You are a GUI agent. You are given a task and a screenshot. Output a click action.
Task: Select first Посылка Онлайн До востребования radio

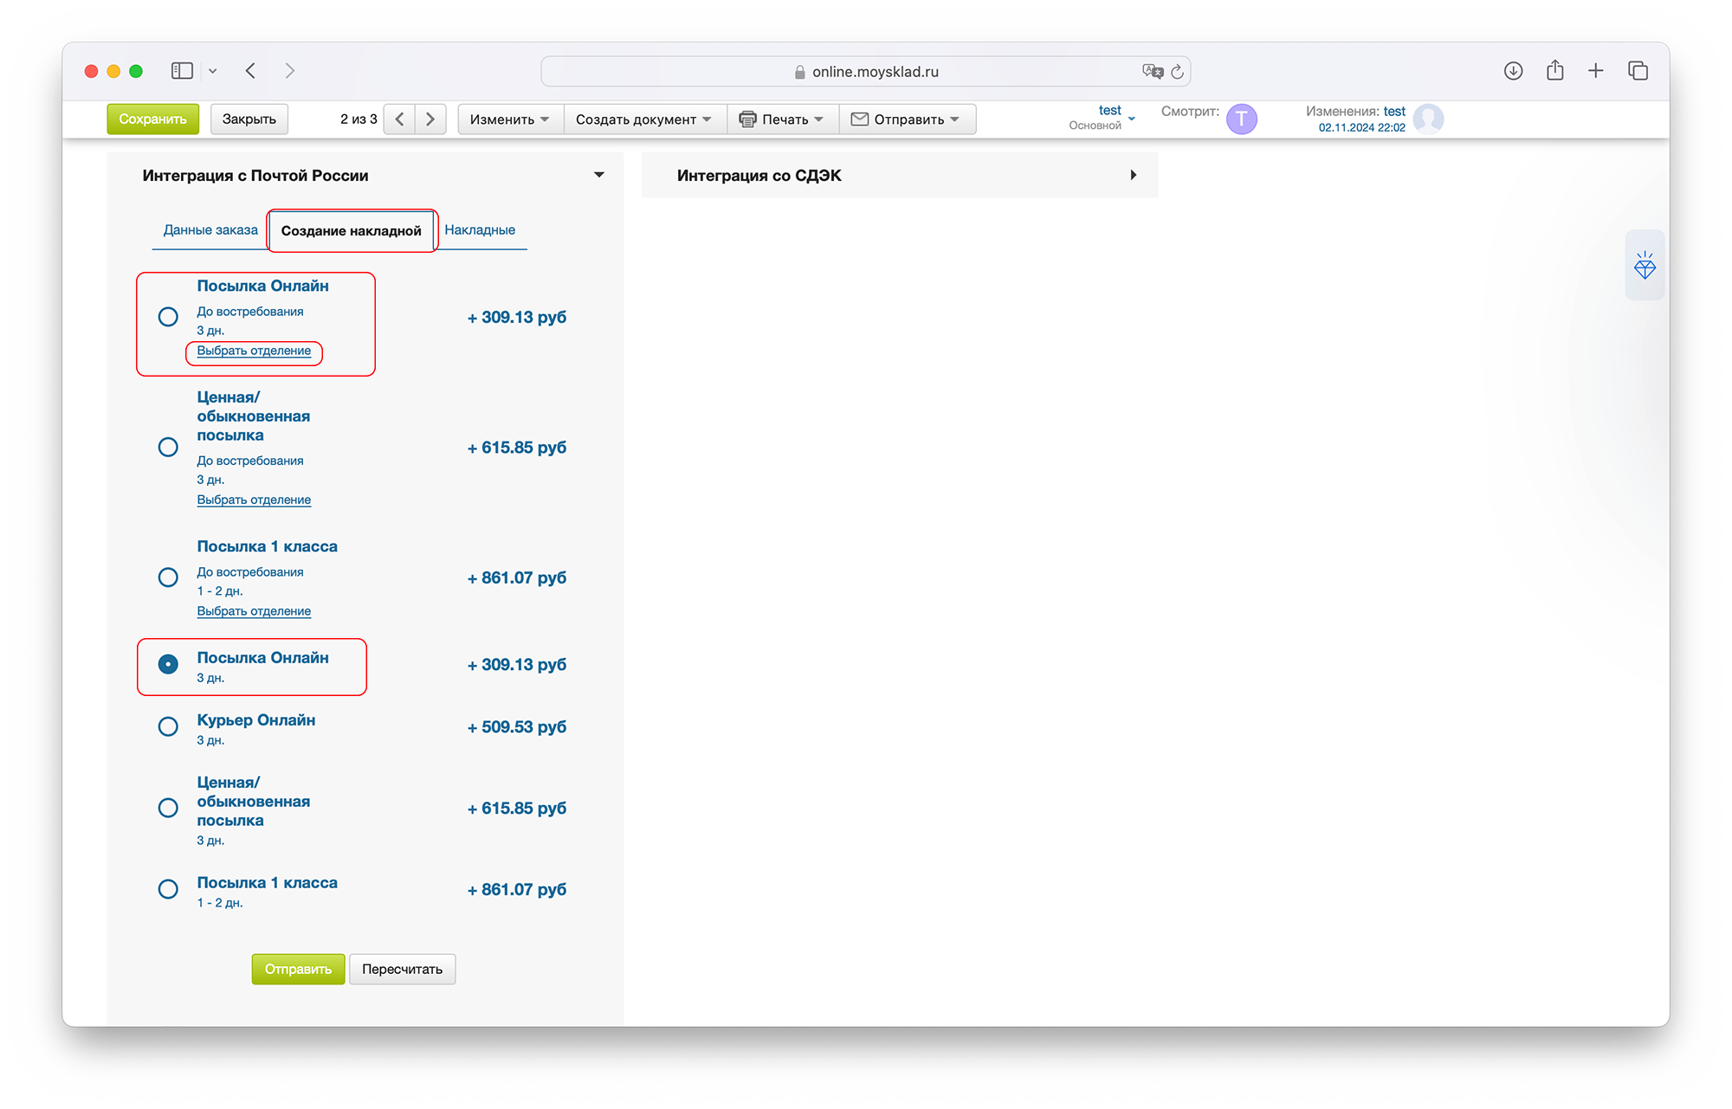[168, 317]
